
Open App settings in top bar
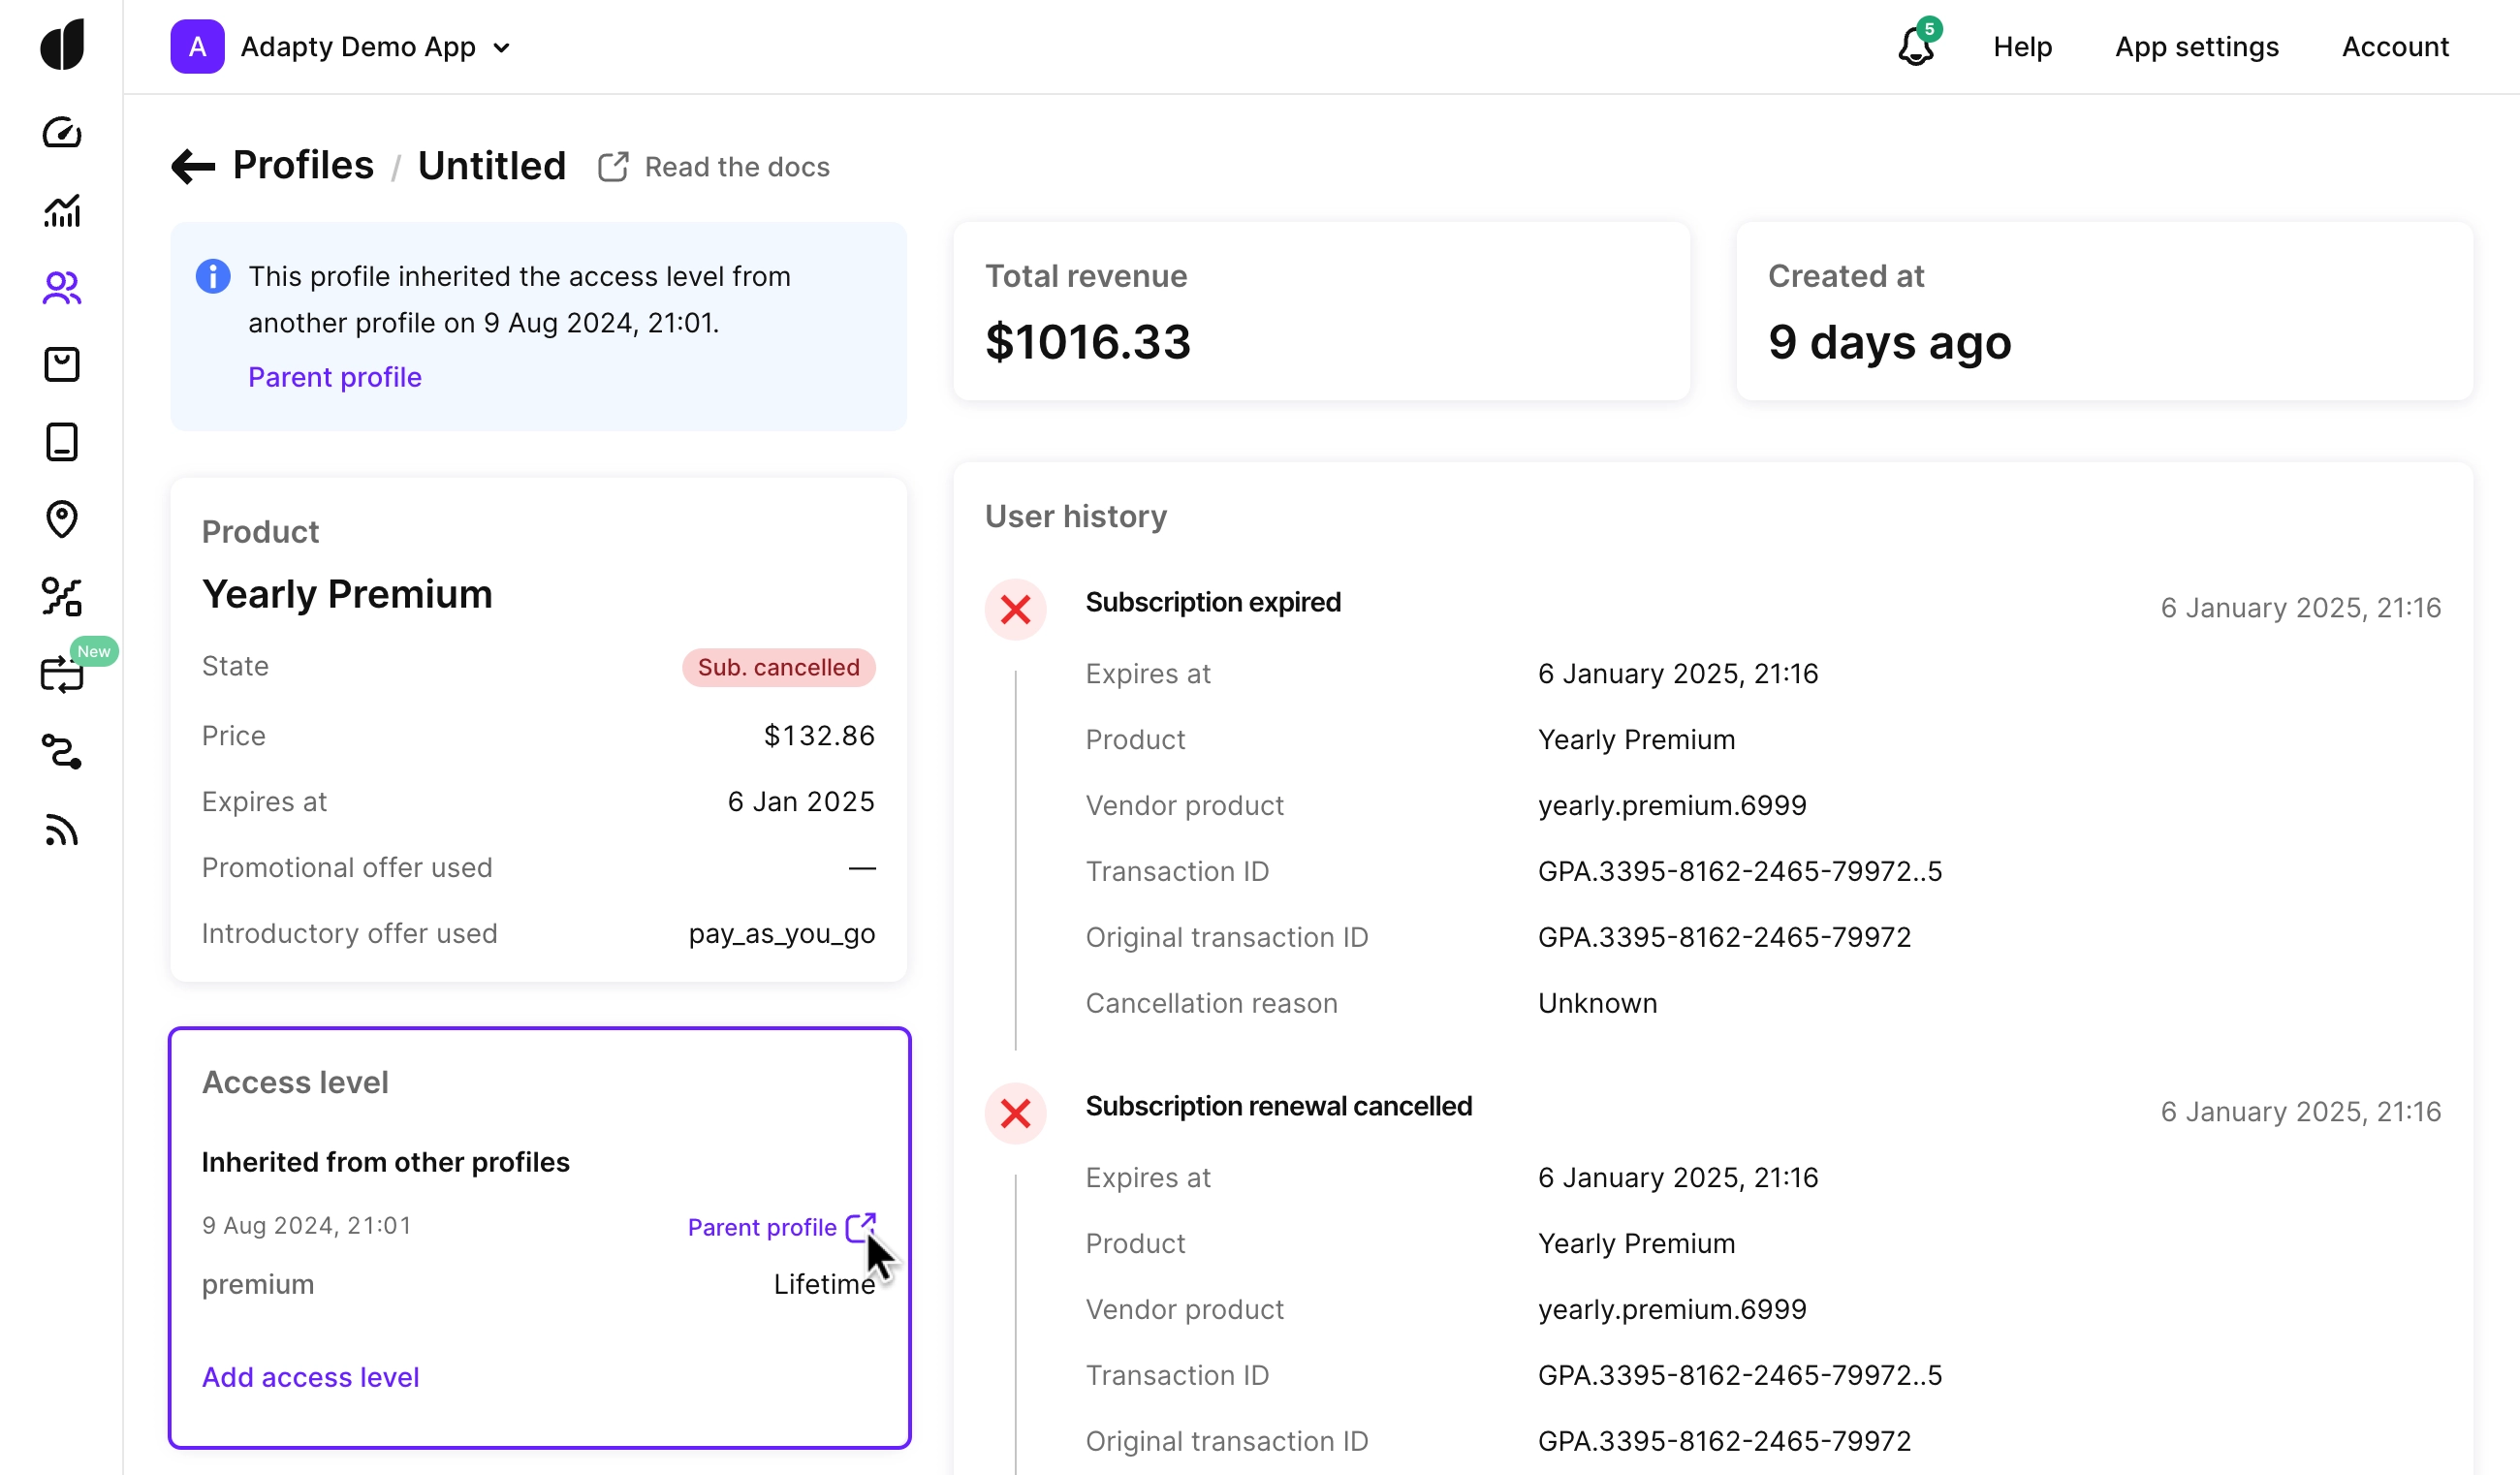pos(2196,47)
